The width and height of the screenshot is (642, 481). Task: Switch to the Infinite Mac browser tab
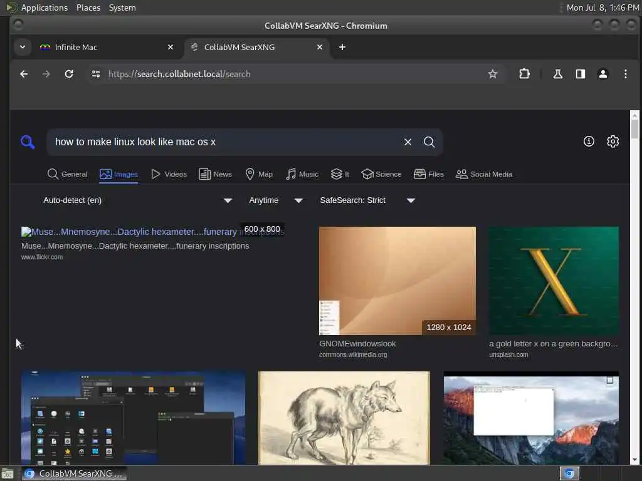[x=108, y=47]
